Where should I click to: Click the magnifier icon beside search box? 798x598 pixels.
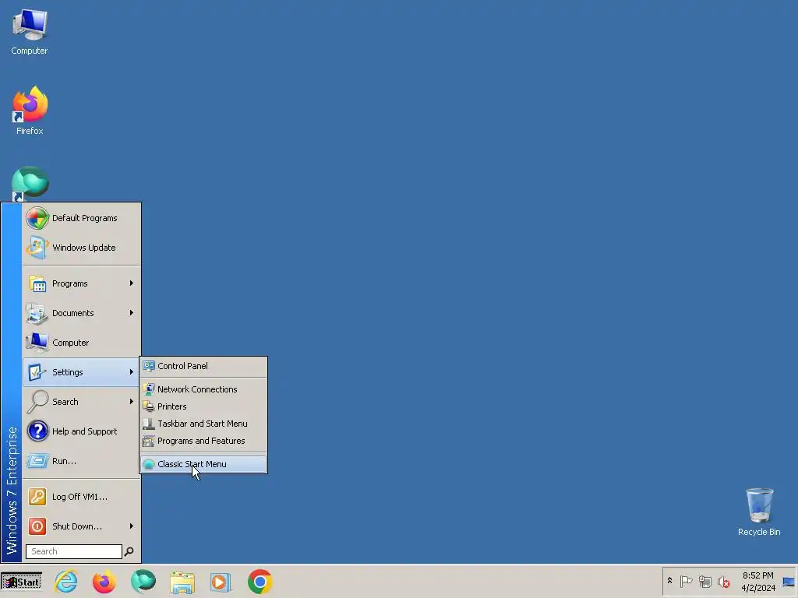coord(129,551)
